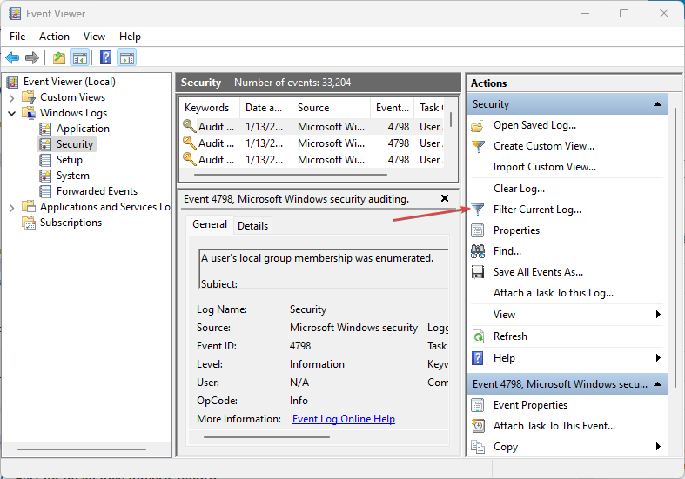The image size is (685, 479).
Task: Click the event list horizontal scrollbar
Action: coord(290,175)
